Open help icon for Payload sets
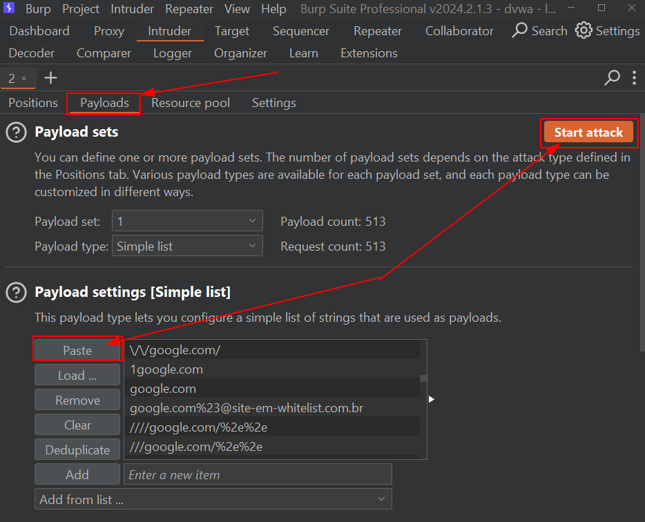Screen dimensions: 645x522 pos(16,133)
